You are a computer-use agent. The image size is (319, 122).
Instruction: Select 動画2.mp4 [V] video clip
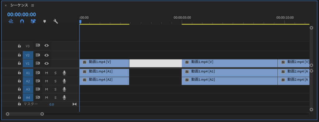294,63
